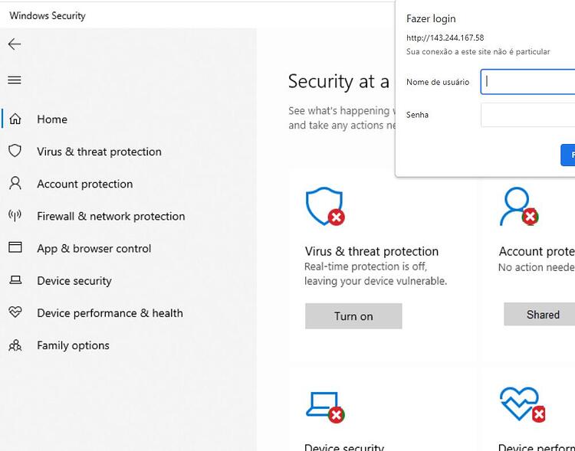The height and width of the screenshot is (451, 575).
Task: Click the blue login submit button
Action: (x=568, y=155)
